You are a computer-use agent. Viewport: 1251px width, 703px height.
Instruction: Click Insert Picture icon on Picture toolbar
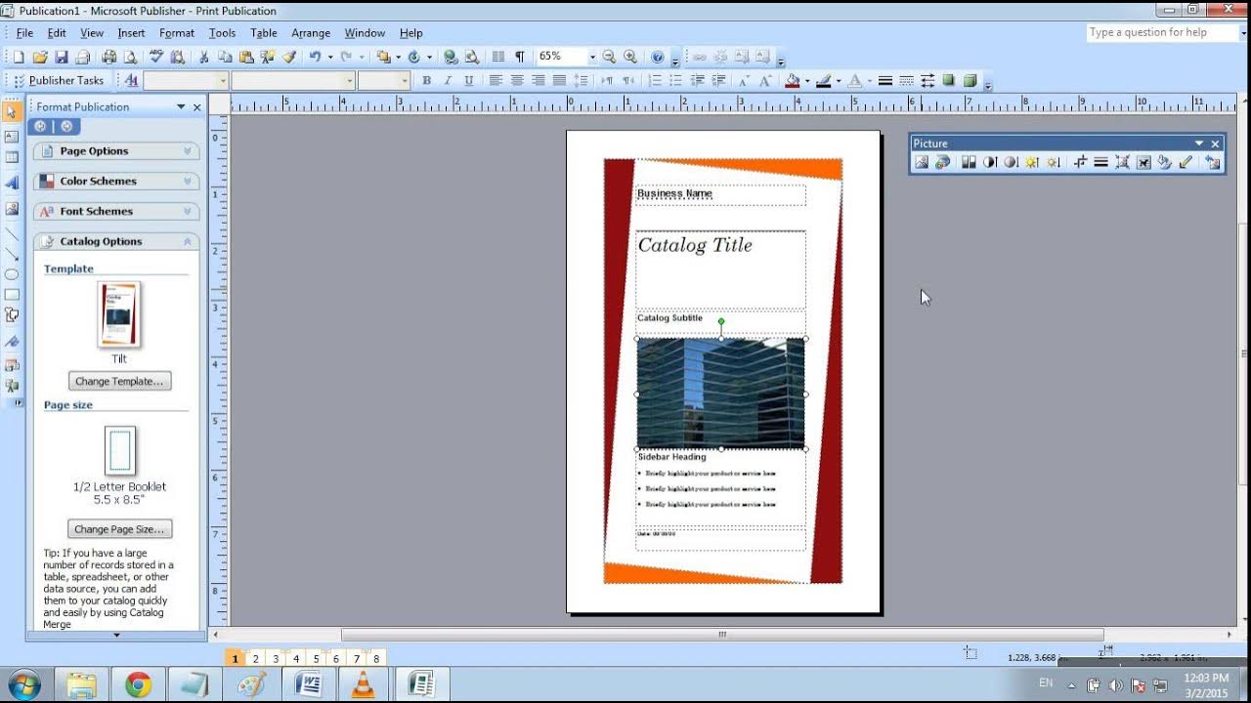[x=921, y=162]
